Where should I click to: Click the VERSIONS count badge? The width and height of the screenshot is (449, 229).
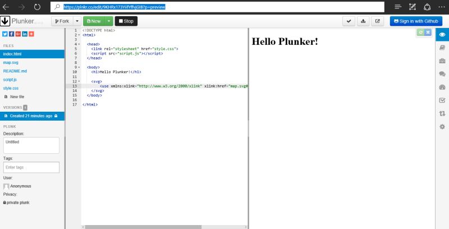click(25, 107)
